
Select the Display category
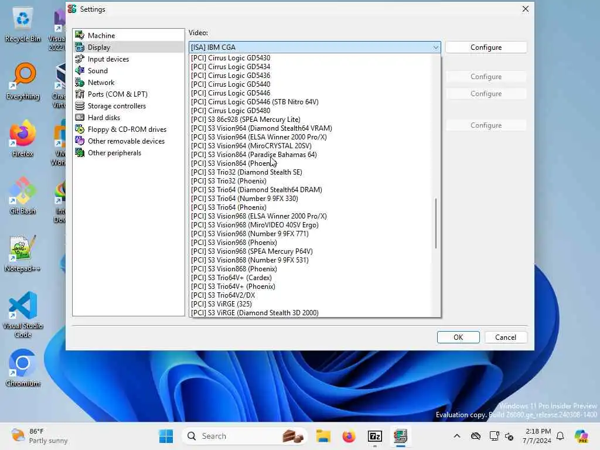click(x=128, y=47)
